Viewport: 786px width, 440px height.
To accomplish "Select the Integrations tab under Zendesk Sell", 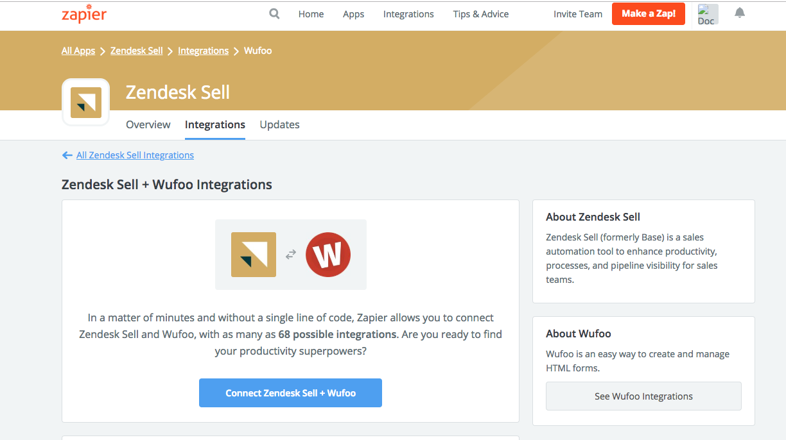I will 215,124.
